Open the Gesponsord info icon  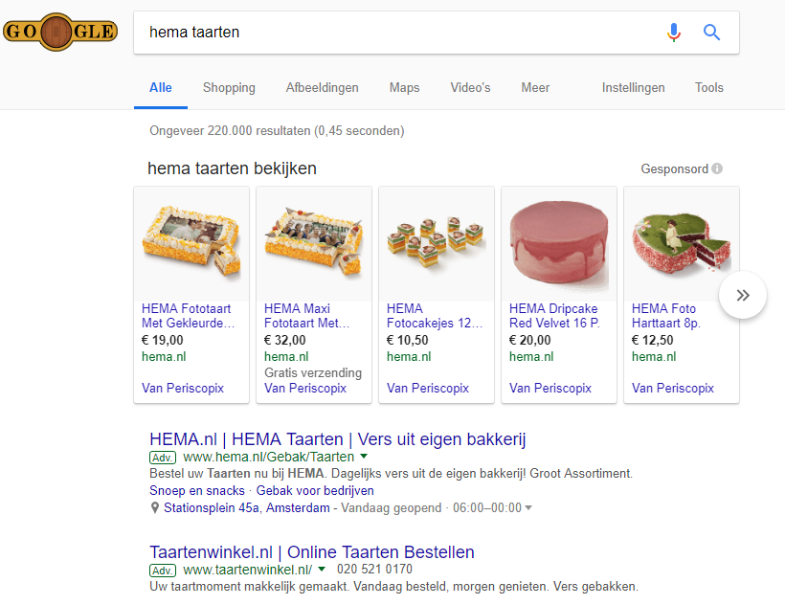click(x=717, y=168)
